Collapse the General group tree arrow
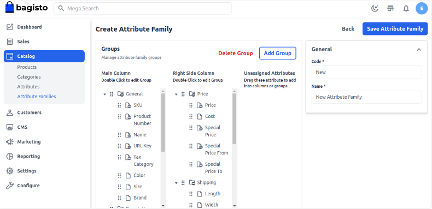This screenshot has width=432, height=209. coord(104,94)
